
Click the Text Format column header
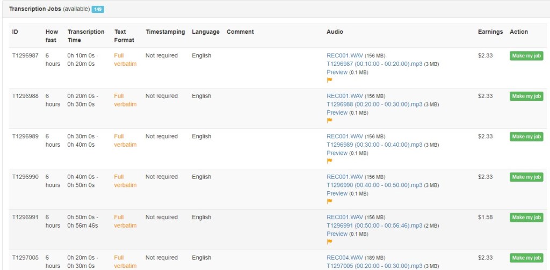coord(124,36)
